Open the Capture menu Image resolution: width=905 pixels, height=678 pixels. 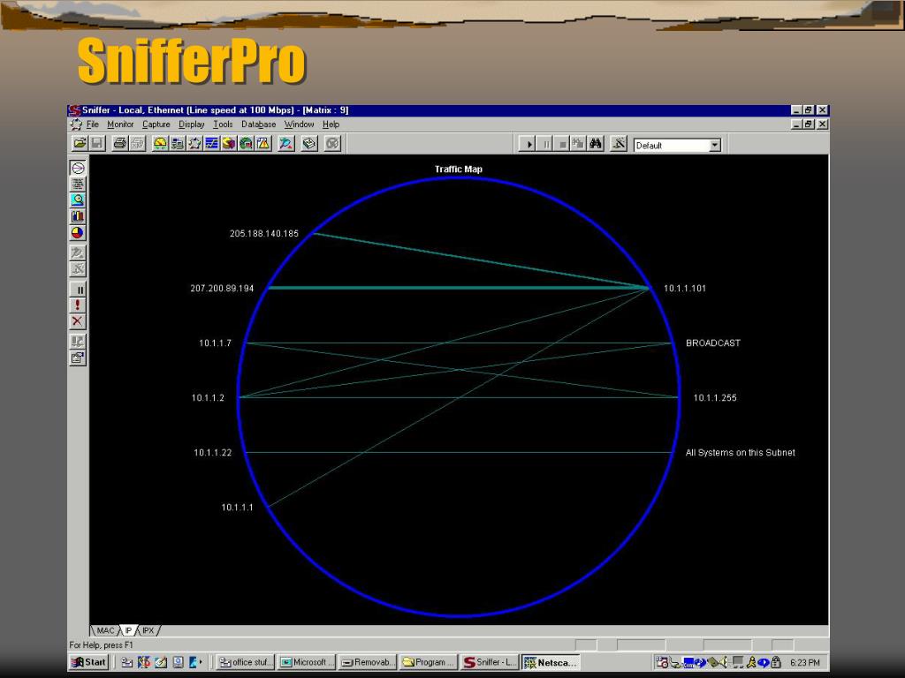[x=156, y=124]
